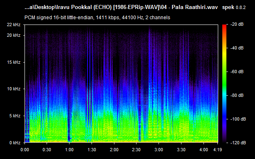Click the -60 dB legend label
Image resolution: width=255 pixels, height=159 pixels.
(x=237, y=72)
